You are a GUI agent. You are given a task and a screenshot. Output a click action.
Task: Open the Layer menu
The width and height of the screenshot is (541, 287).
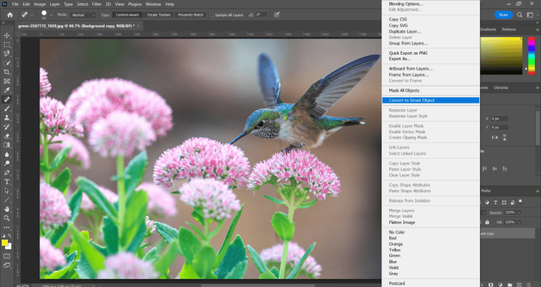pyautogui.click(x=55, y=4)
